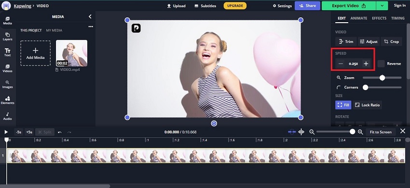
Task: Collapse the Media panel with chevron
Action: [90, 16]
